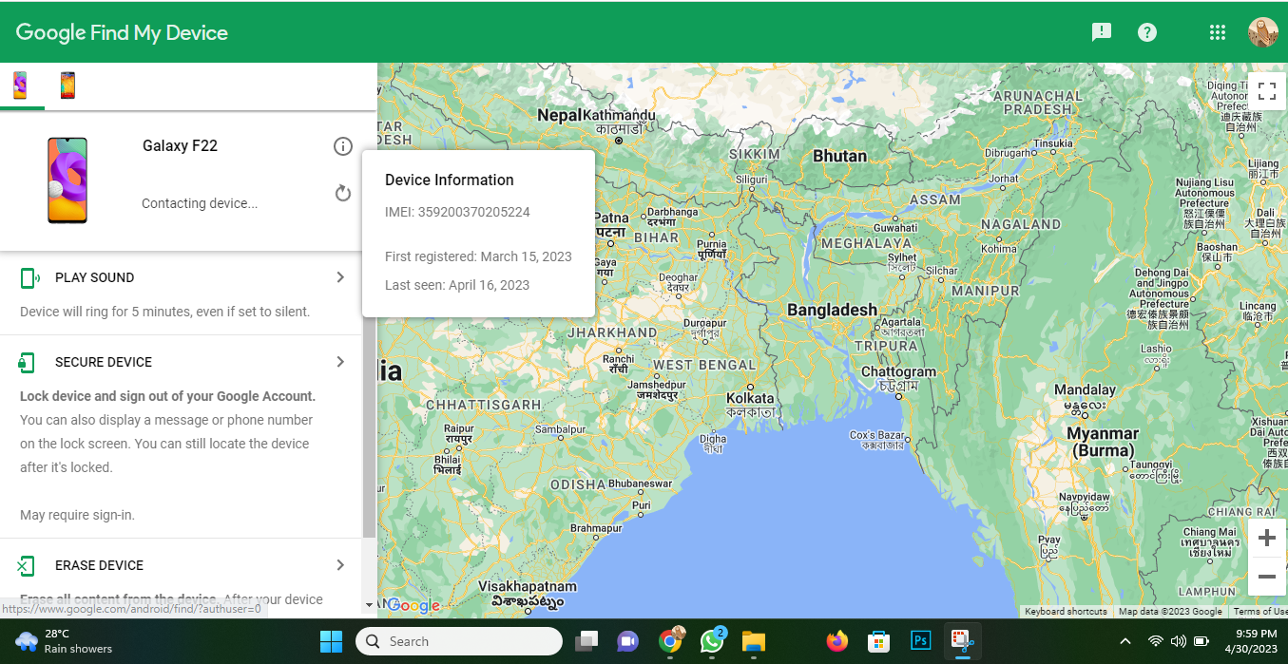Switch to the second device tab
Viewport: 1288px width, 664px height.
point(67,85)
